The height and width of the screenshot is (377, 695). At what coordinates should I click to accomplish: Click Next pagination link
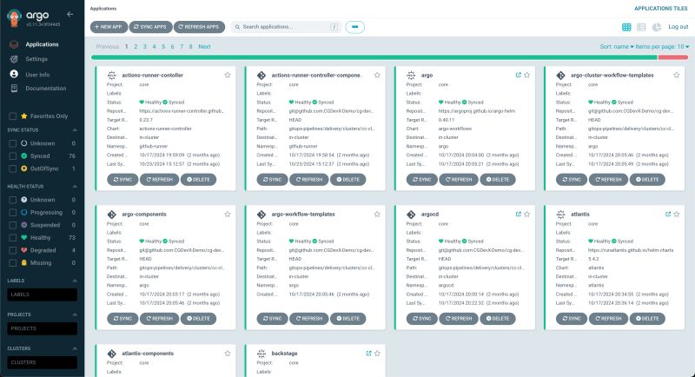point(204,47)
